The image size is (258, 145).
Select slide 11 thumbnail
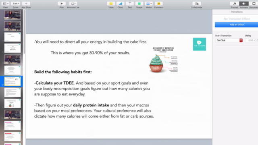pyautogui.click(x=12, y=126)
